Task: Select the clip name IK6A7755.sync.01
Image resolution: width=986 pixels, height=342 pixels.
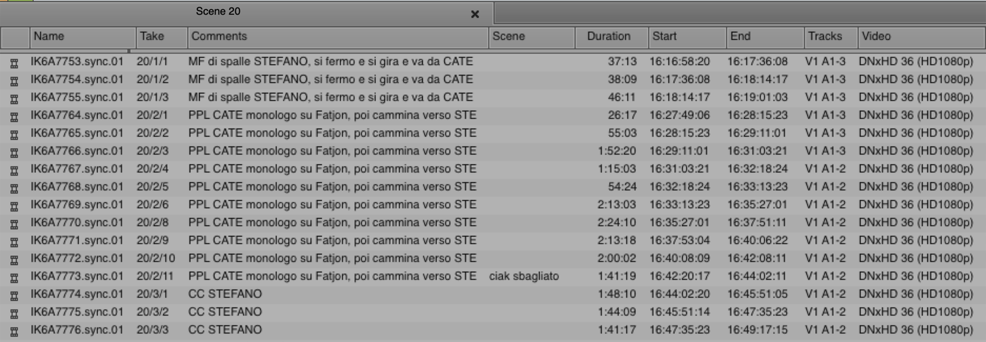Action: (x=77, y=97)
